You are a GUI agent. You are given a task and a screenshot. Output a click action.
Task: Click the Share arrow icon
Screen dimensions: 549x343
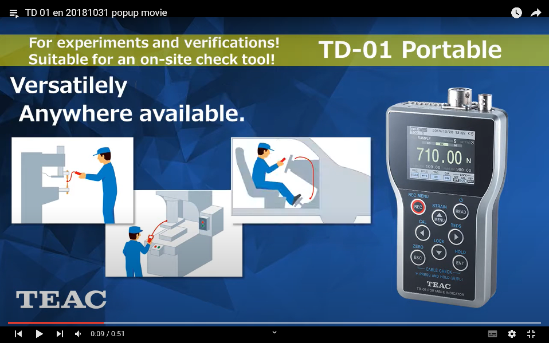click(536, 13)
